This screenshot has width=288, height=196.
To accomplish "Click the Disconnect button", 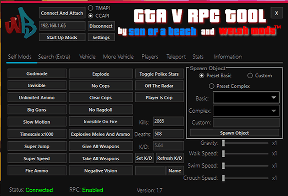I will click(x=101, y=26).
